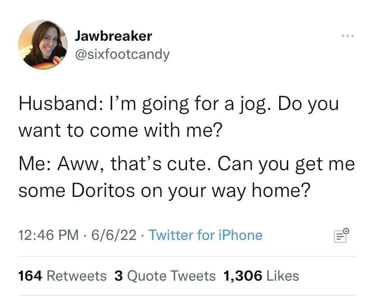374x306 pixels.
Task: Click the word "Husband:" in the tweet
Action: click(52, 104)
